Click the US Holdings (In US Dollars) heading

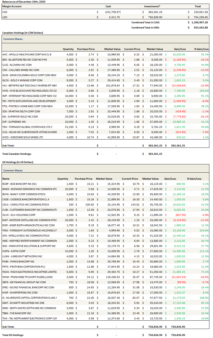pos(18,162)
